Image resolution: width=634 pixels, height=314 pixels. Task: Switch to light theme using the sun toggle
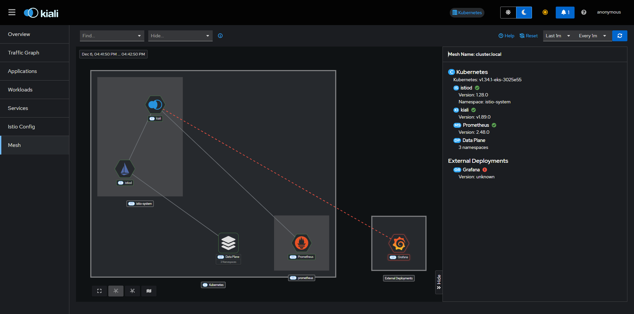coord(508,12)
